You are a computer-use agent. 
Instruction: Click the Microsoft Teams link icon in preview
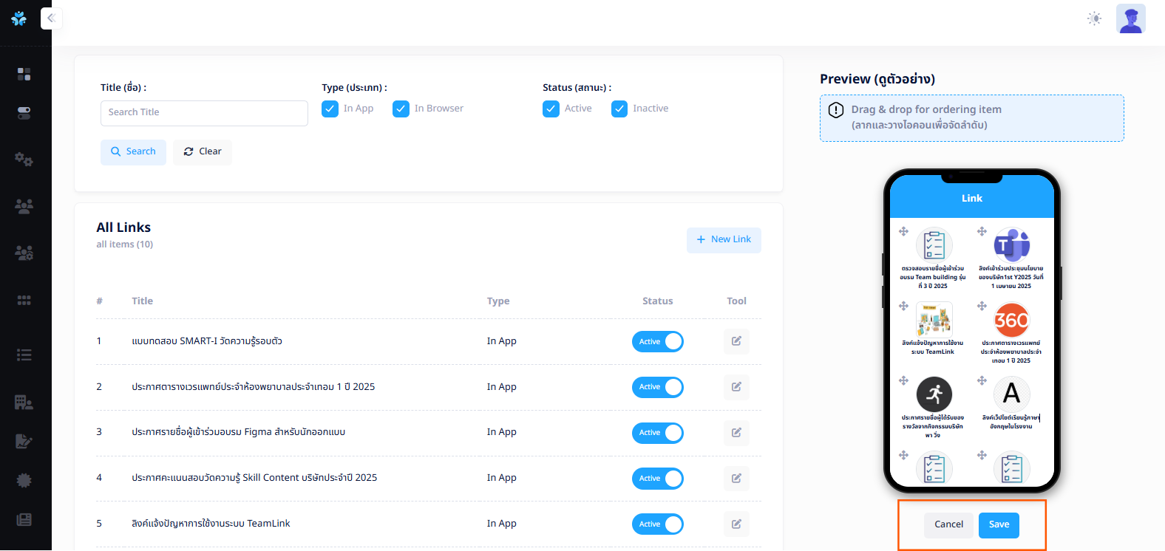pos(1011,245)
